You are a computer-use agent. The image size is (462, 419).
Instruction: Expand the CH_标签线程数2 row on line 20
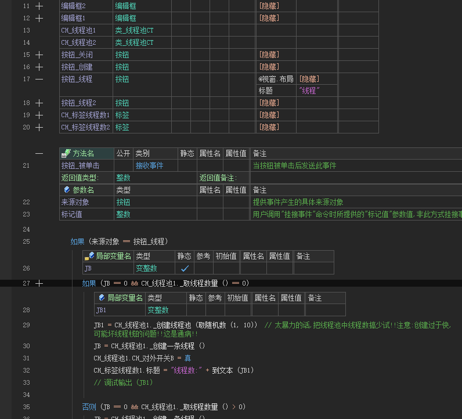coord(39,127)
